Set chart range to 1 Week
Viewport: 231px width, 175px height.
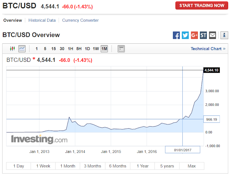43,166
